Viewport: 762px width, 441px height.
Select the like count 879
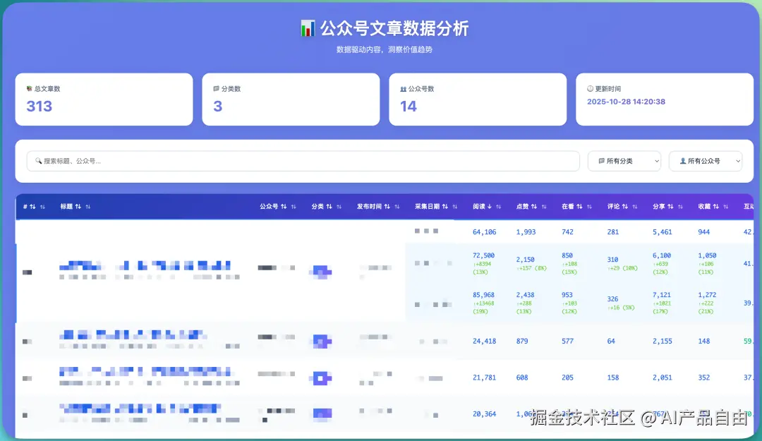pyautogui.click(x=522, y=342)
